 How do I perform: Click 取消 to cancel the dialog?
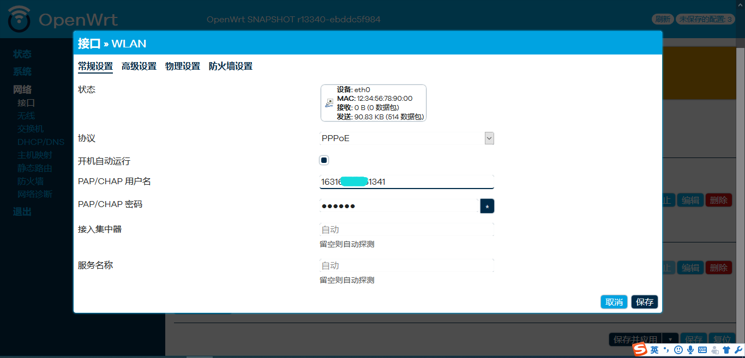point(614,302)
